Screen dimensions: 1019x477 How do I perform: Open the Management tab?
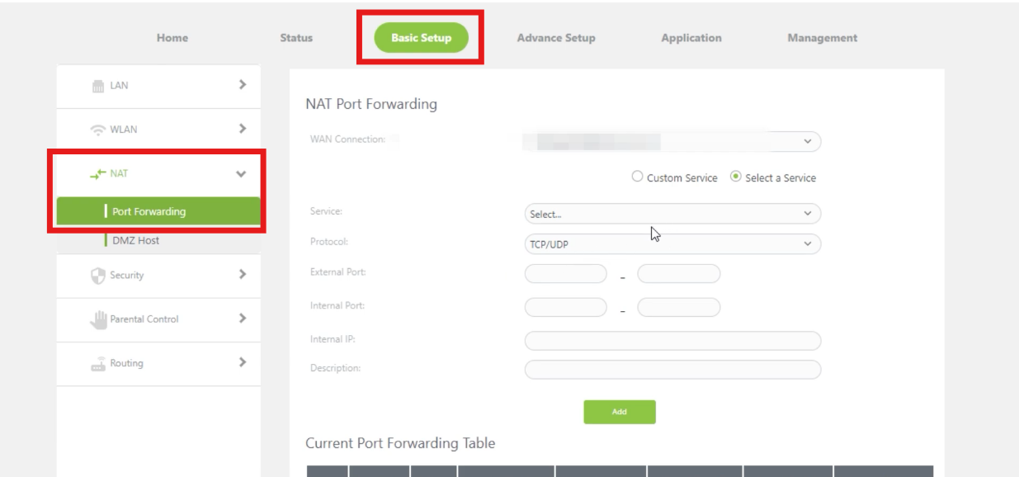tap(822, 36)
